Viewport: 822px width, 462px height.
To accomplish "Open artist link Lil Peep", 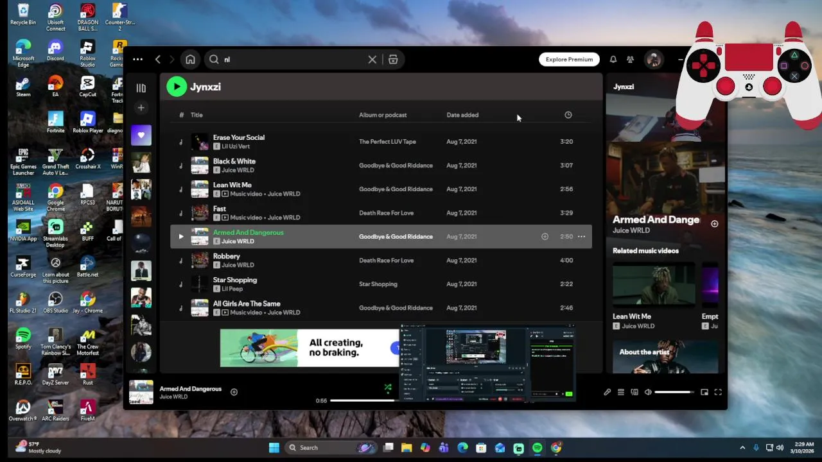I will (x=232, y=289).
